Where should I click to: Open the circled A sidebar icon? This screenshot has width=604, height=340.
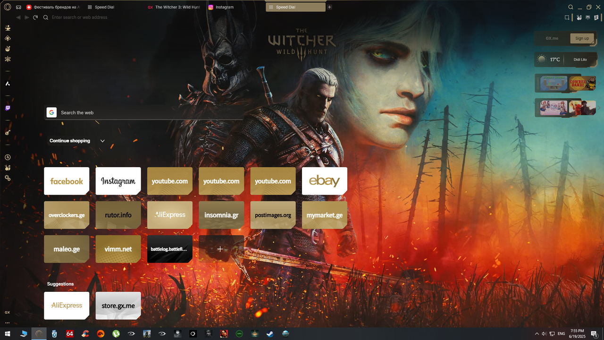[x=8, y=157]
